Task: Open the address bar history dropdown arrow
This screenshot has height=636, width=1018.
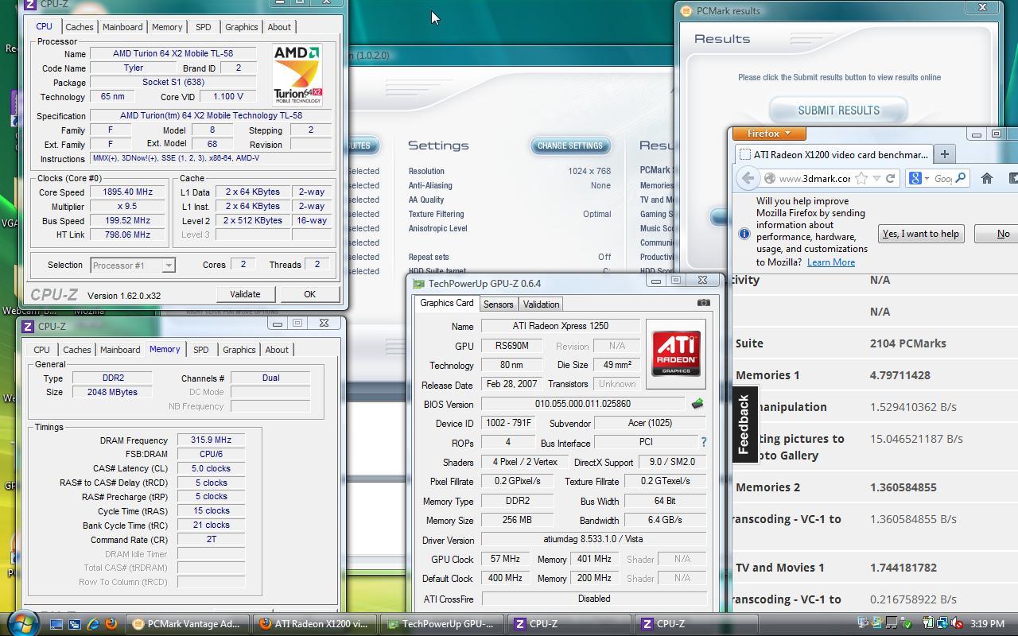Action: (x=876, y=178)
